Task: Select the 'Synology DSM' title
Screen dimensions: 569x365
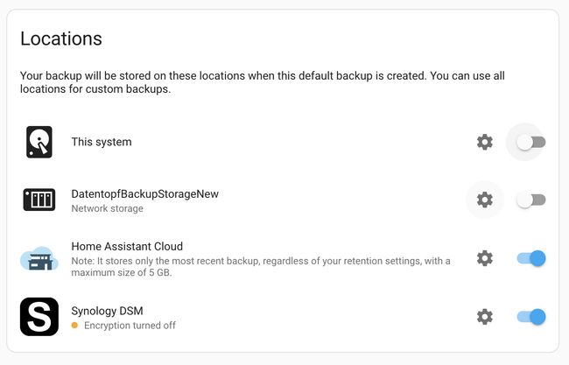Action: pyautogui.click(x=107, y=311)
